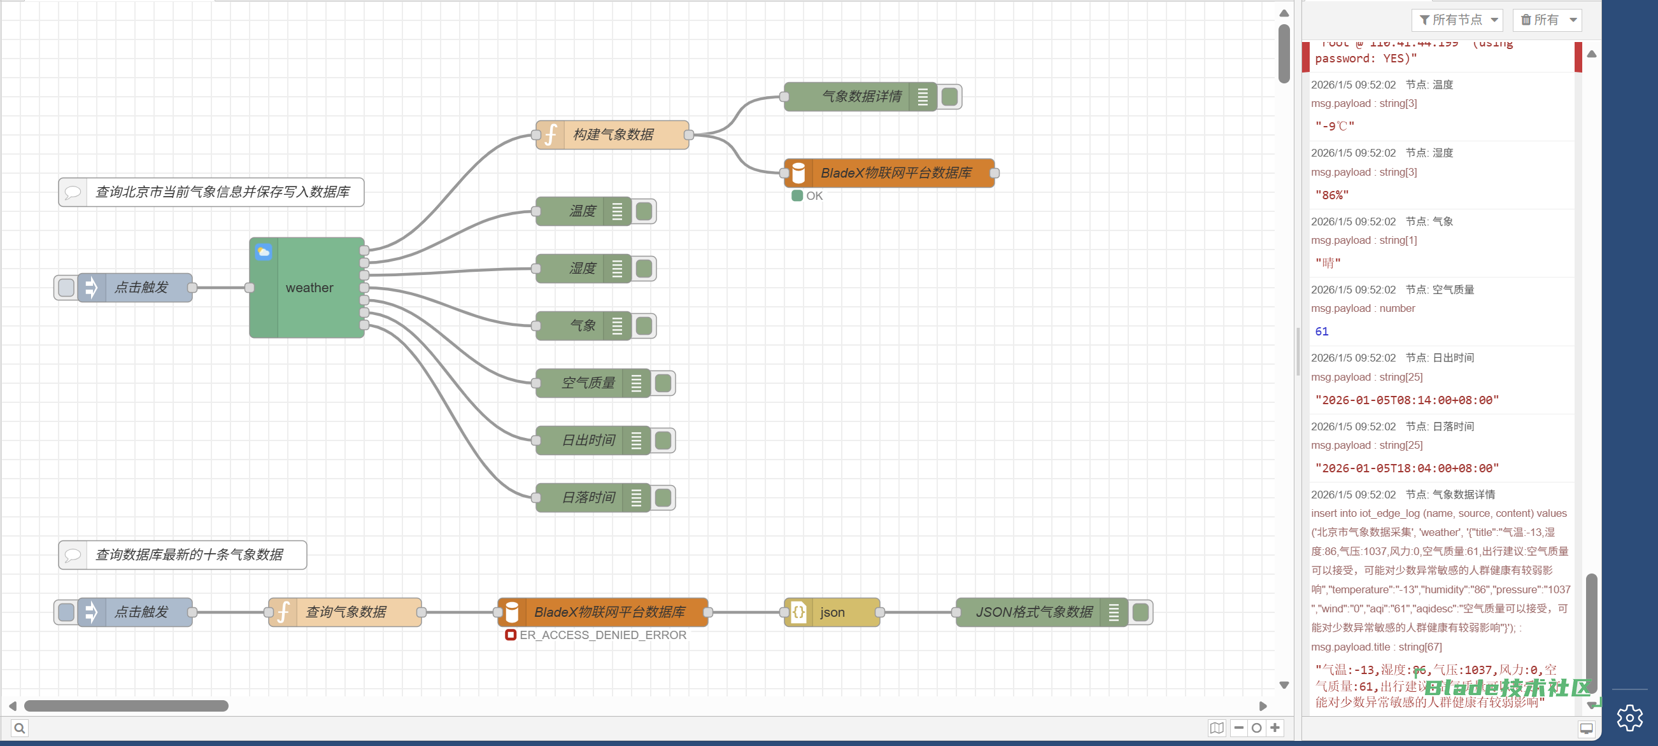Reset zoom with circle button
Viewport: 1658px width, 746px height.
click(x=1256, y=728)
